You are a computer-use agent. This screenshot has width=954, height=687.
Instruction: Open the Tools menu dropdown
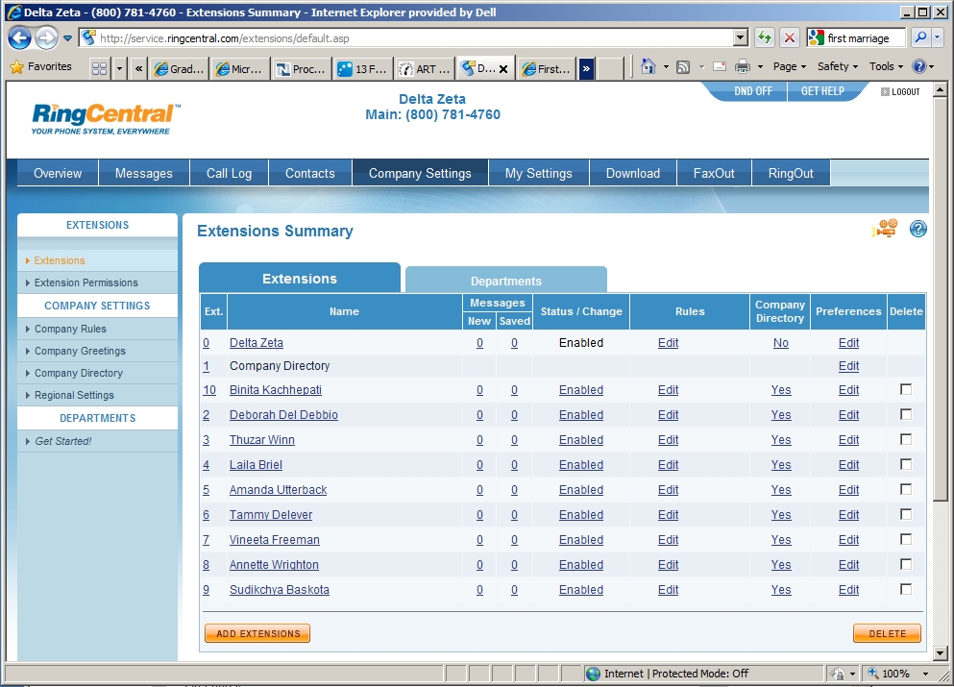(x=886, y=66)
